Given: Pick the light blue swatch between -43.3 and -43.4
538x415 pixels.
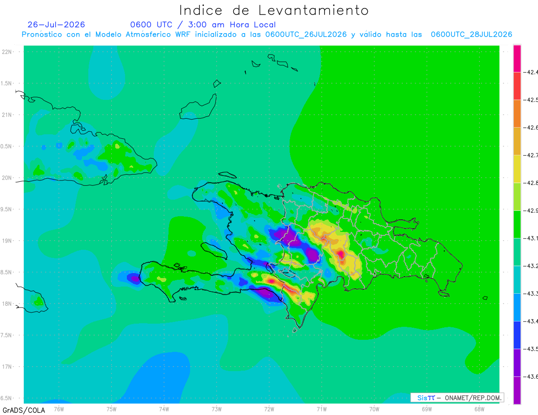Looking at the screenshot, I should (x=517, y=307).
